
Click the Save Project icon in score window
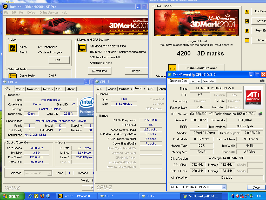coord(247,21)
